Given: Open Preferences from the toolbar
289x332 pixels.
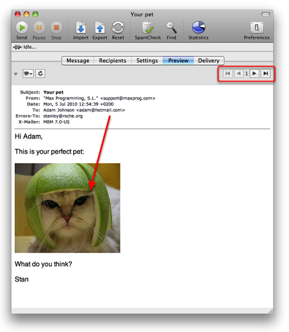Looking at the screenshot, I should tap(257, 27).
